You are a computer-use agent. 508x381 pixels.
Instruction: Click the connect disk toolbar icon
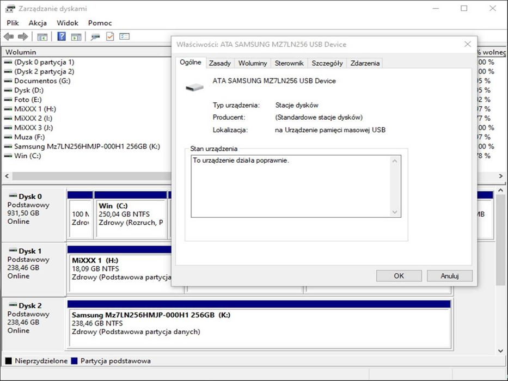coord(95,37)
